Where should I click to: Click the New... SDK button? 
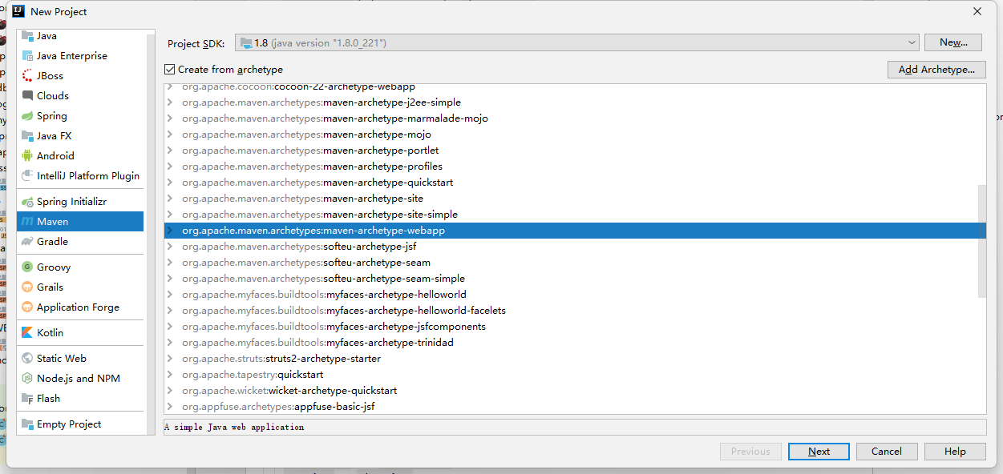click(x=953, y=42)
